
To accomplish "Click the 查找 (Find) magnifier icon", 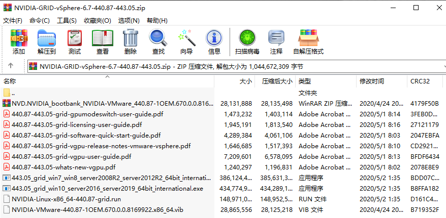I will click(158, 38).
